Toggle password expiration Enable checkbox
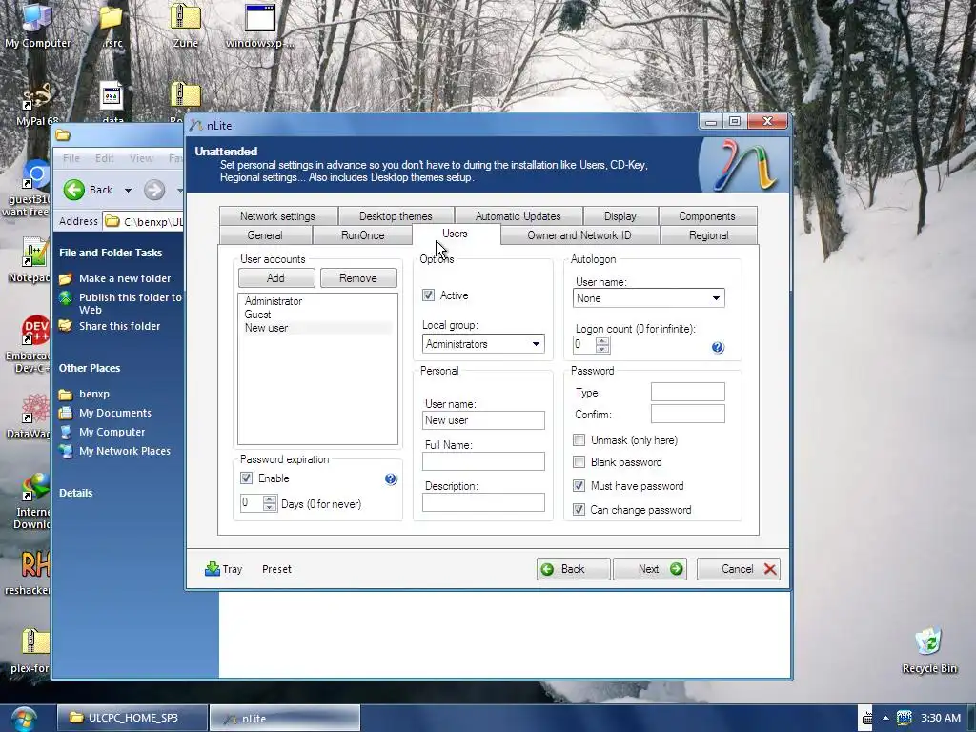This screenshot has height=732, width=976. point(247,478)
